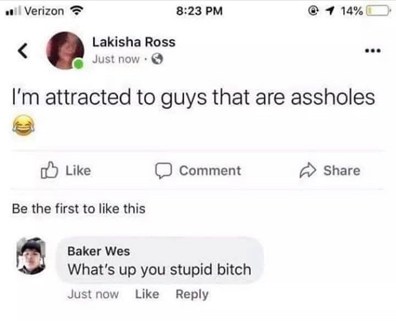This screenshot has width=396, height=321.
Task: Click the Share arrow icon
Action: pyautogui.click(x=308, y=170)
